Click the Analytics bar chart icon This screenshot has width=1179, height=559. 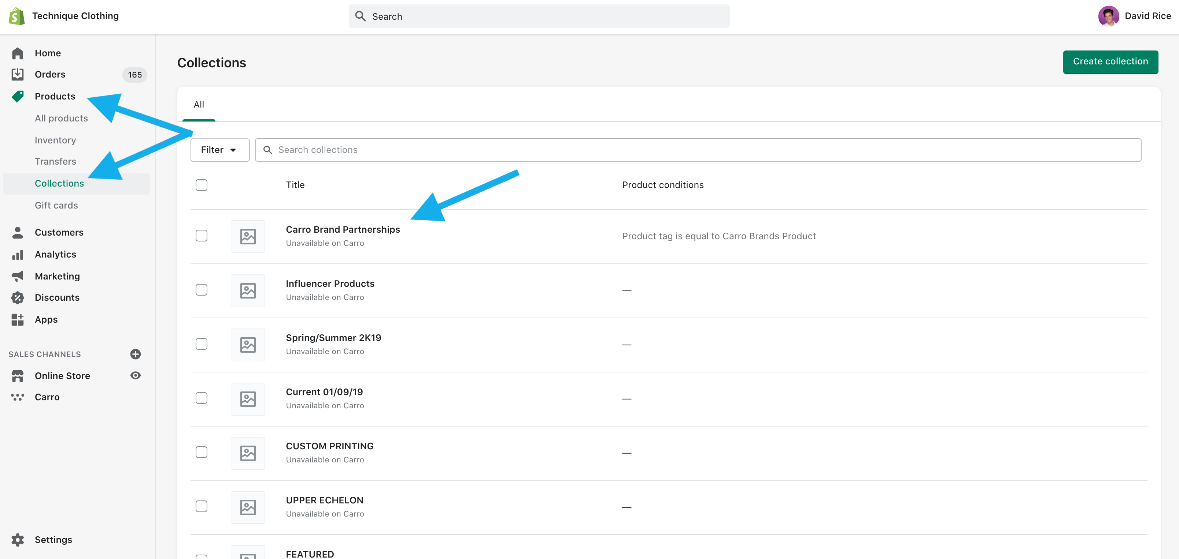17,255
